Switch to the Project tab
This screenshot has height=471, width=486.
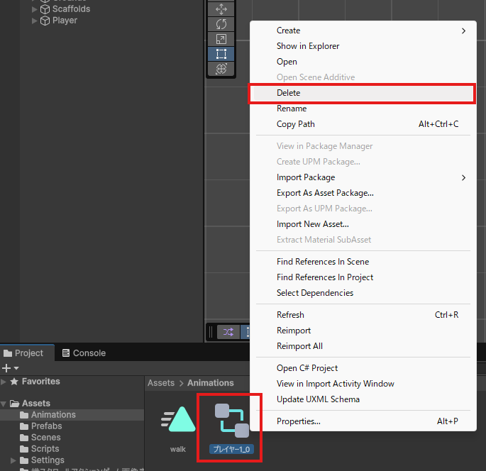point(27,353)
